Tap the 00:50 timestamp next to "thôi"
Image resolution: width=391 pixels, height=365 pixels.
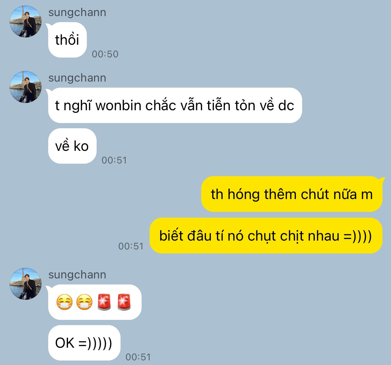pos(105,54)
